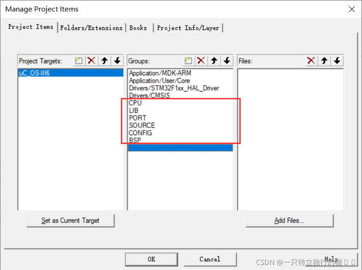The width and height of the screenshot is (362, 270).
Task: Select the uC_OS-III6 project target
Action: 71,73
